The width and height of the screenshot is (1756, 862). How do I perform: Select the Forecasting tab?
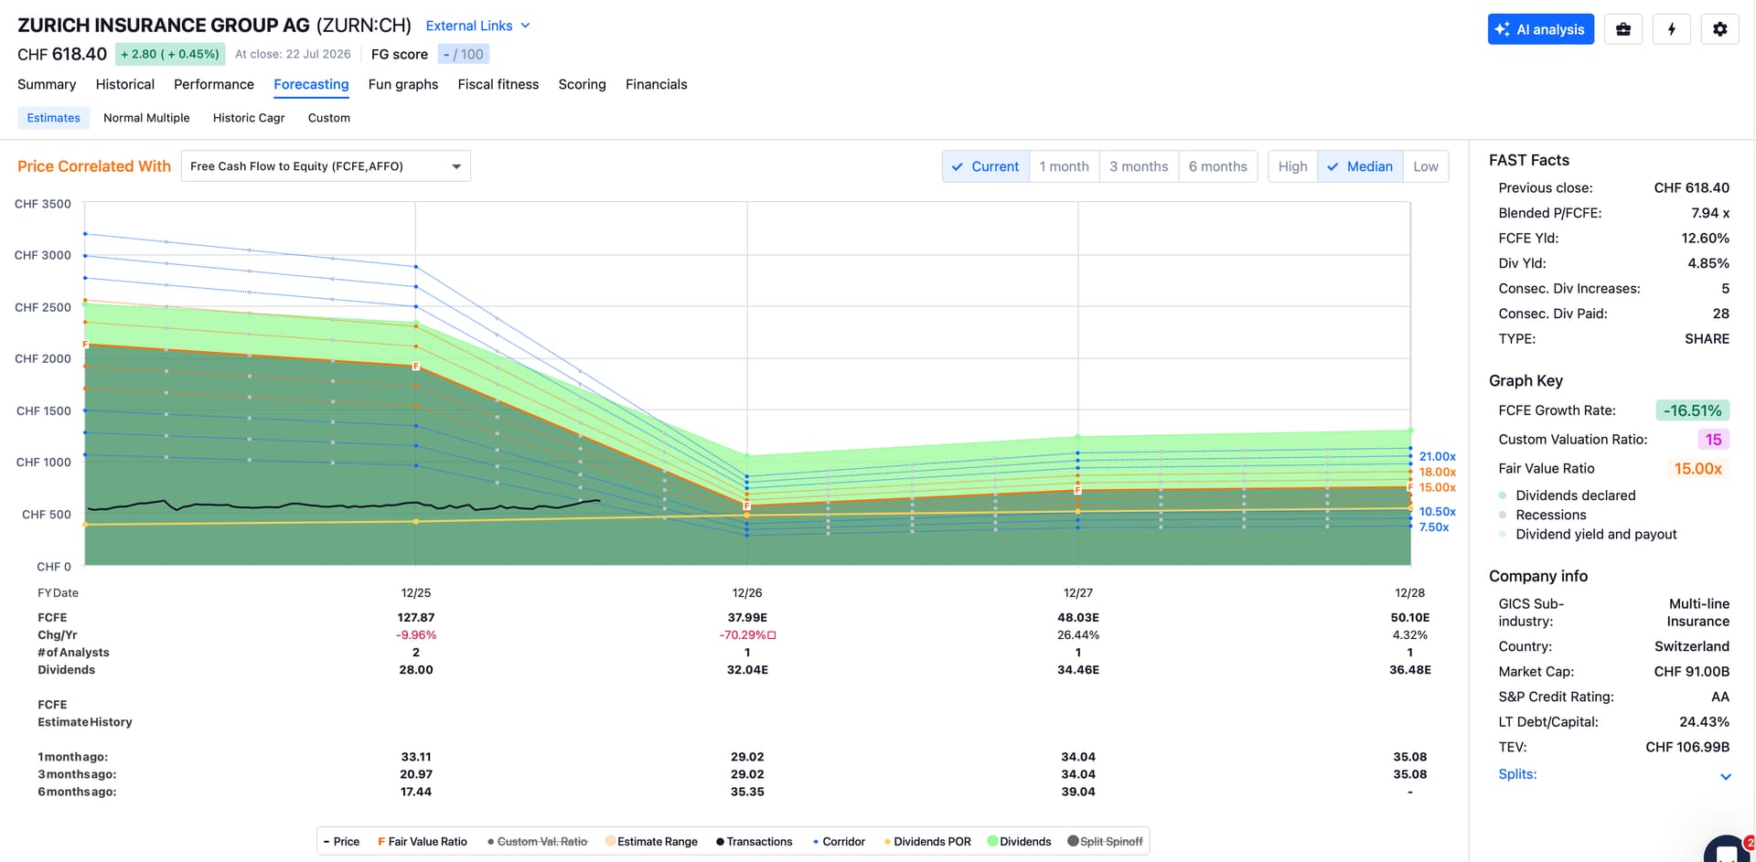point(311,84)
